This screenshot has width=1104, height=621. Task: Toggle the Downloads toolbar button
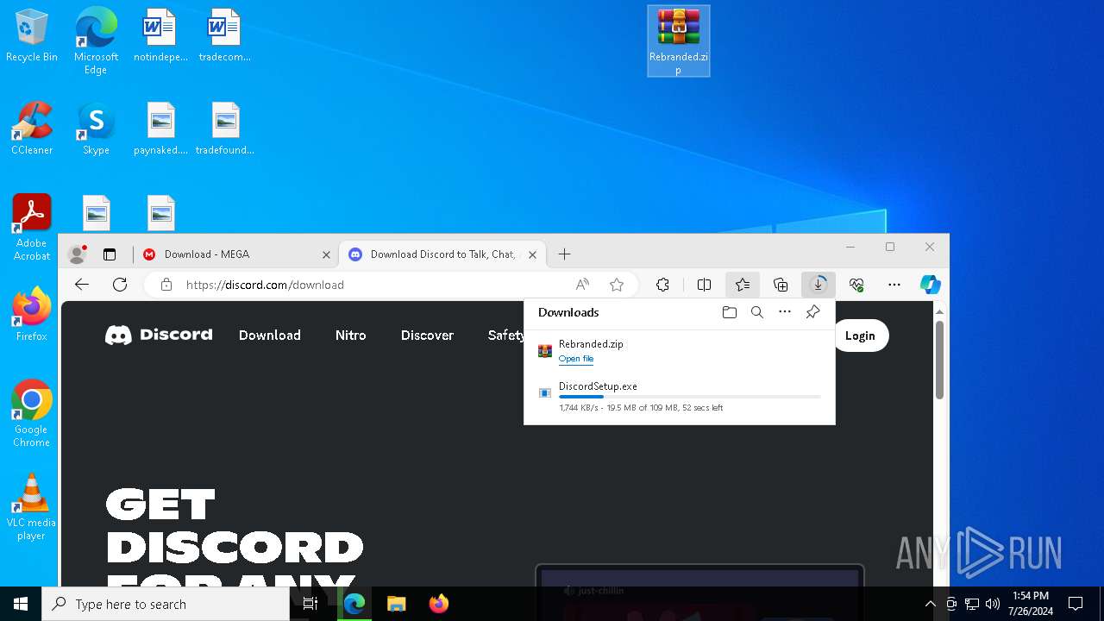coord(819,285)
